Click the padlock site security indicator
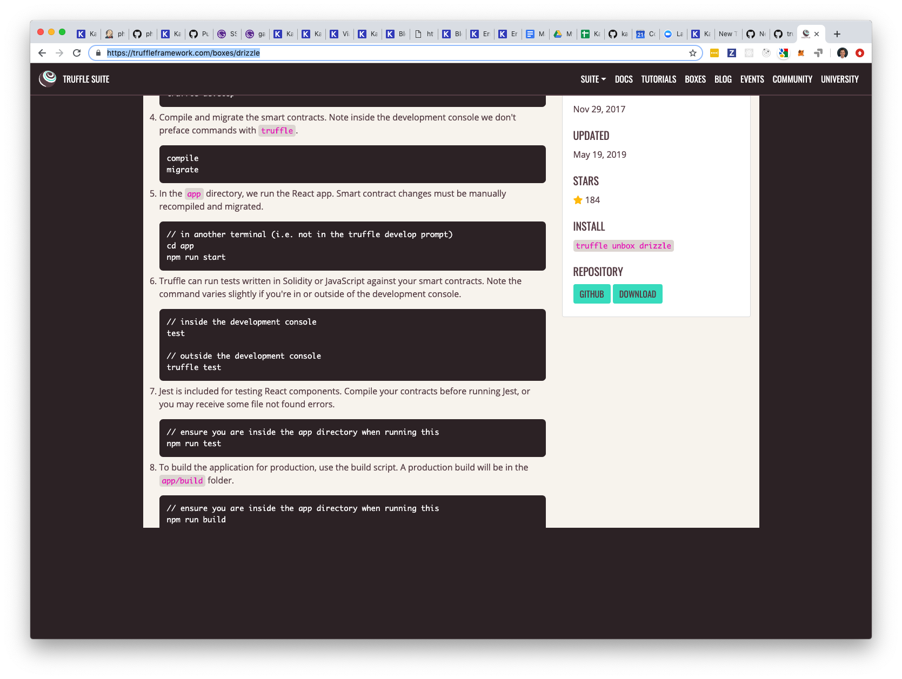 [98, 53]
